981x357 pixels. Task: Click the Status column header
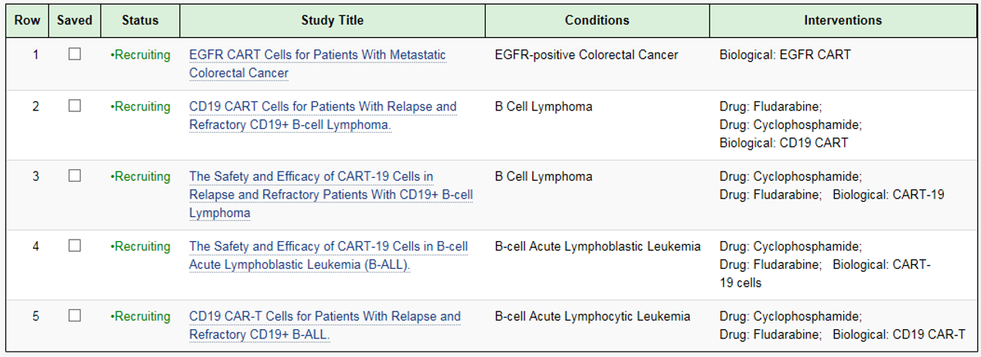[x=140, y=21]
